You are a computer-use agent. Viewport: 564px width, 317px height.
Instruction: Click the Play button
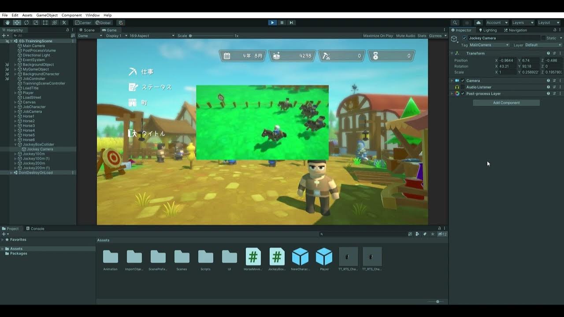coord(272,22)
